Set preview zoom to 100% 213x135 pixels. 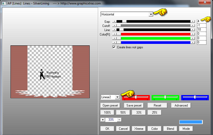click(107, 112)
